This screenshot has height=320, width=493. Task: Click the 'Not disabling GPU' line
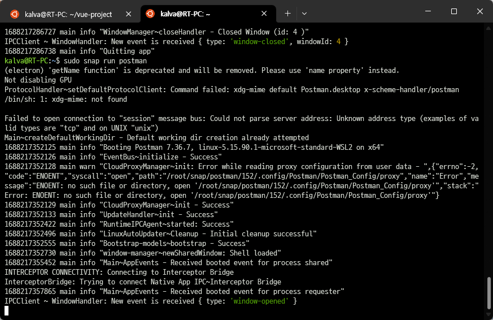38,80
